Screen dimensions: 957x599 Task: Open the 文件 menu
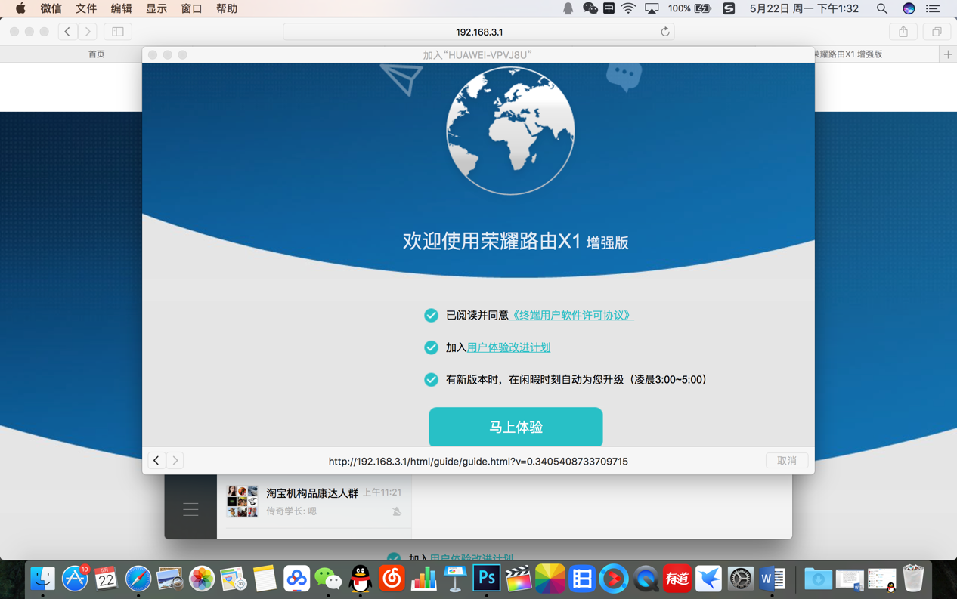click(86, 8)
